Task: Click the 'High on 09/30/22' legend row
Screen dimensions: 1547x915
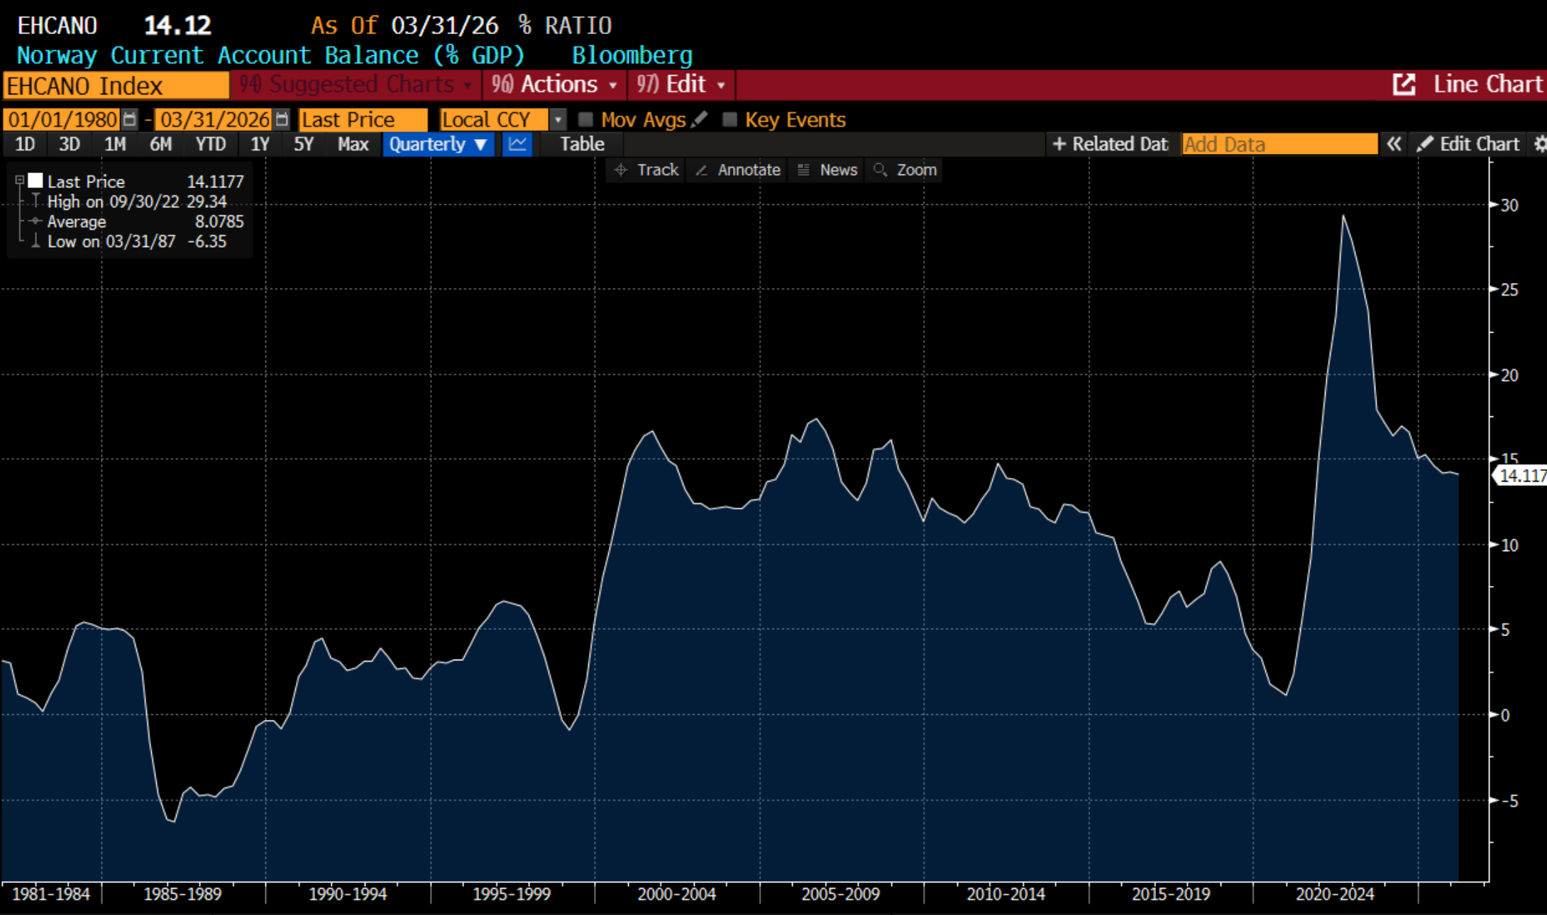Action: [137, 201]
